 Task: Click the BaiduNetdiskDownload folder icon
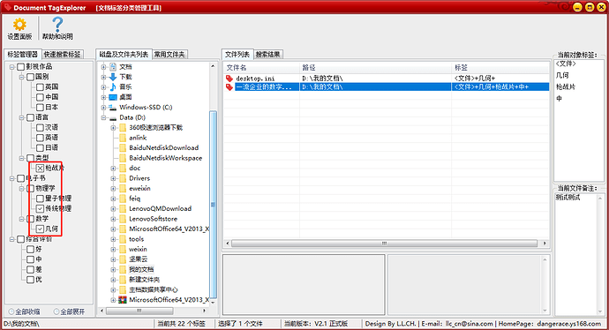click(123, 148)
